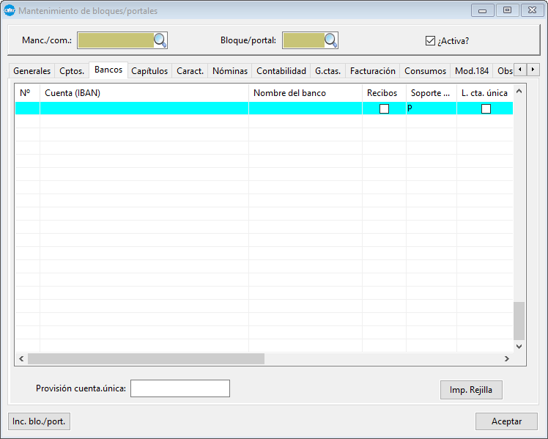Toggle the ¿Activa? checkbox
This screenshot has height=439, width=548.
click(430, 41)
